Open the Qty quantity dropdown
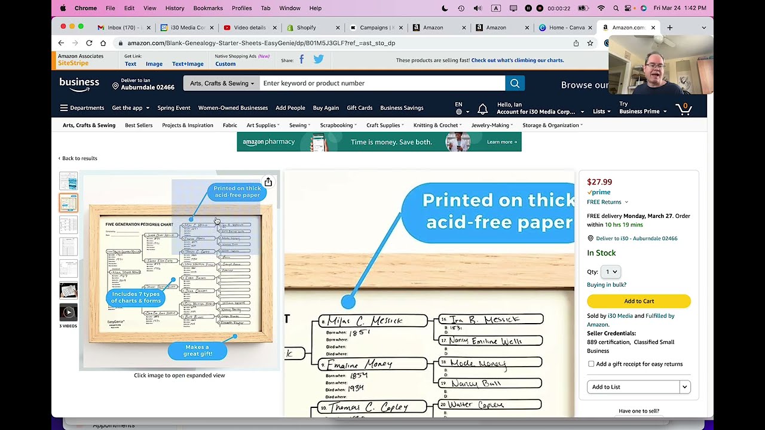Image resolution: width=765 pixels, height=430 pixels. (x=610, y=272)
